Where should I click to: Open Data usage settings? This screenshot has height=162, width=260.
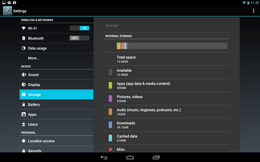[x=56, y=48]
